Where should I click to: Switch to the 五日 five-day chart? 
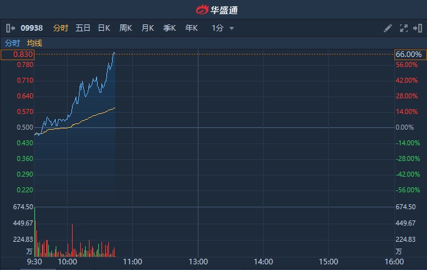coord(83,28)
